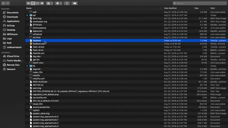Select hprof-conv file

click(38, 63)
